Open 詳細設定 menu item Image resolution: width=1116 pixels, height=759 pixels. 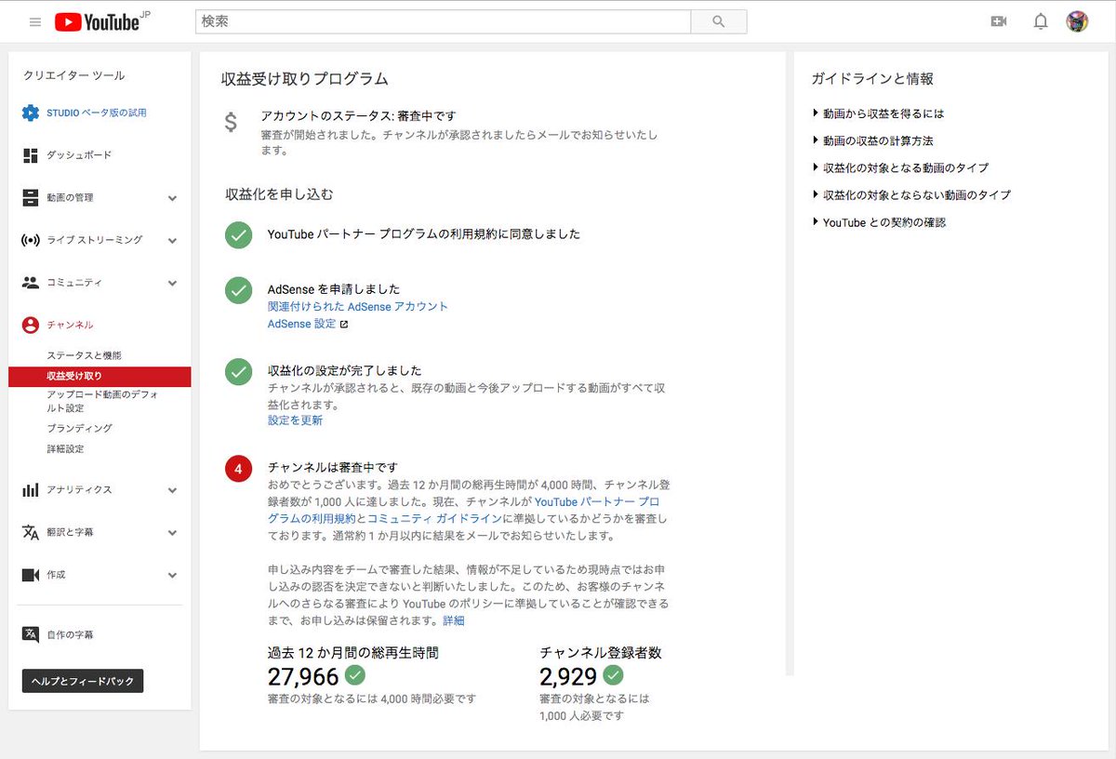click(x=65, y=449)
